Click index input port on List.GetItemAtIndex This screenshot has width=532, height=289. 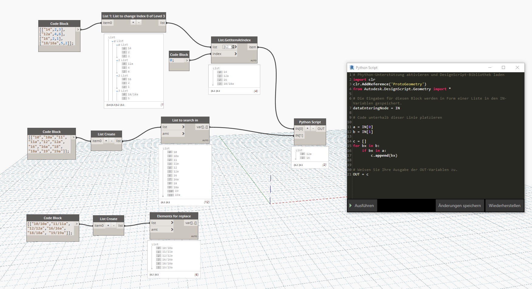coord(217,54)
